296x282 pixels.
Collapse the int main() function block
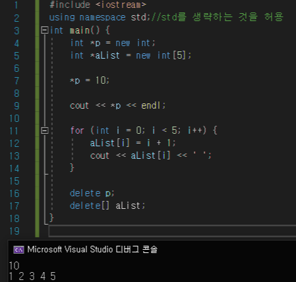pyautogui.click(x=45, y=30)
